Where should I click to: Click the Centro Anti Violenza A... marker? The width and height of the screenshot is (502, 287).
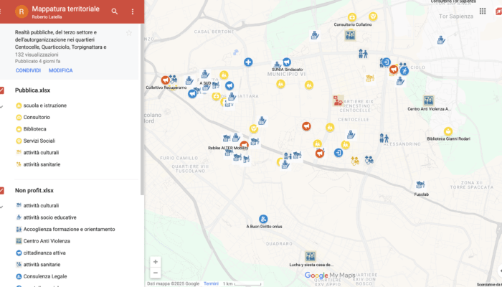428,100
